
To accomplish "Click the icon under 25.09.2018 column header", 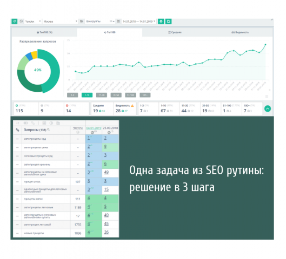I will [x=109, y=132].
